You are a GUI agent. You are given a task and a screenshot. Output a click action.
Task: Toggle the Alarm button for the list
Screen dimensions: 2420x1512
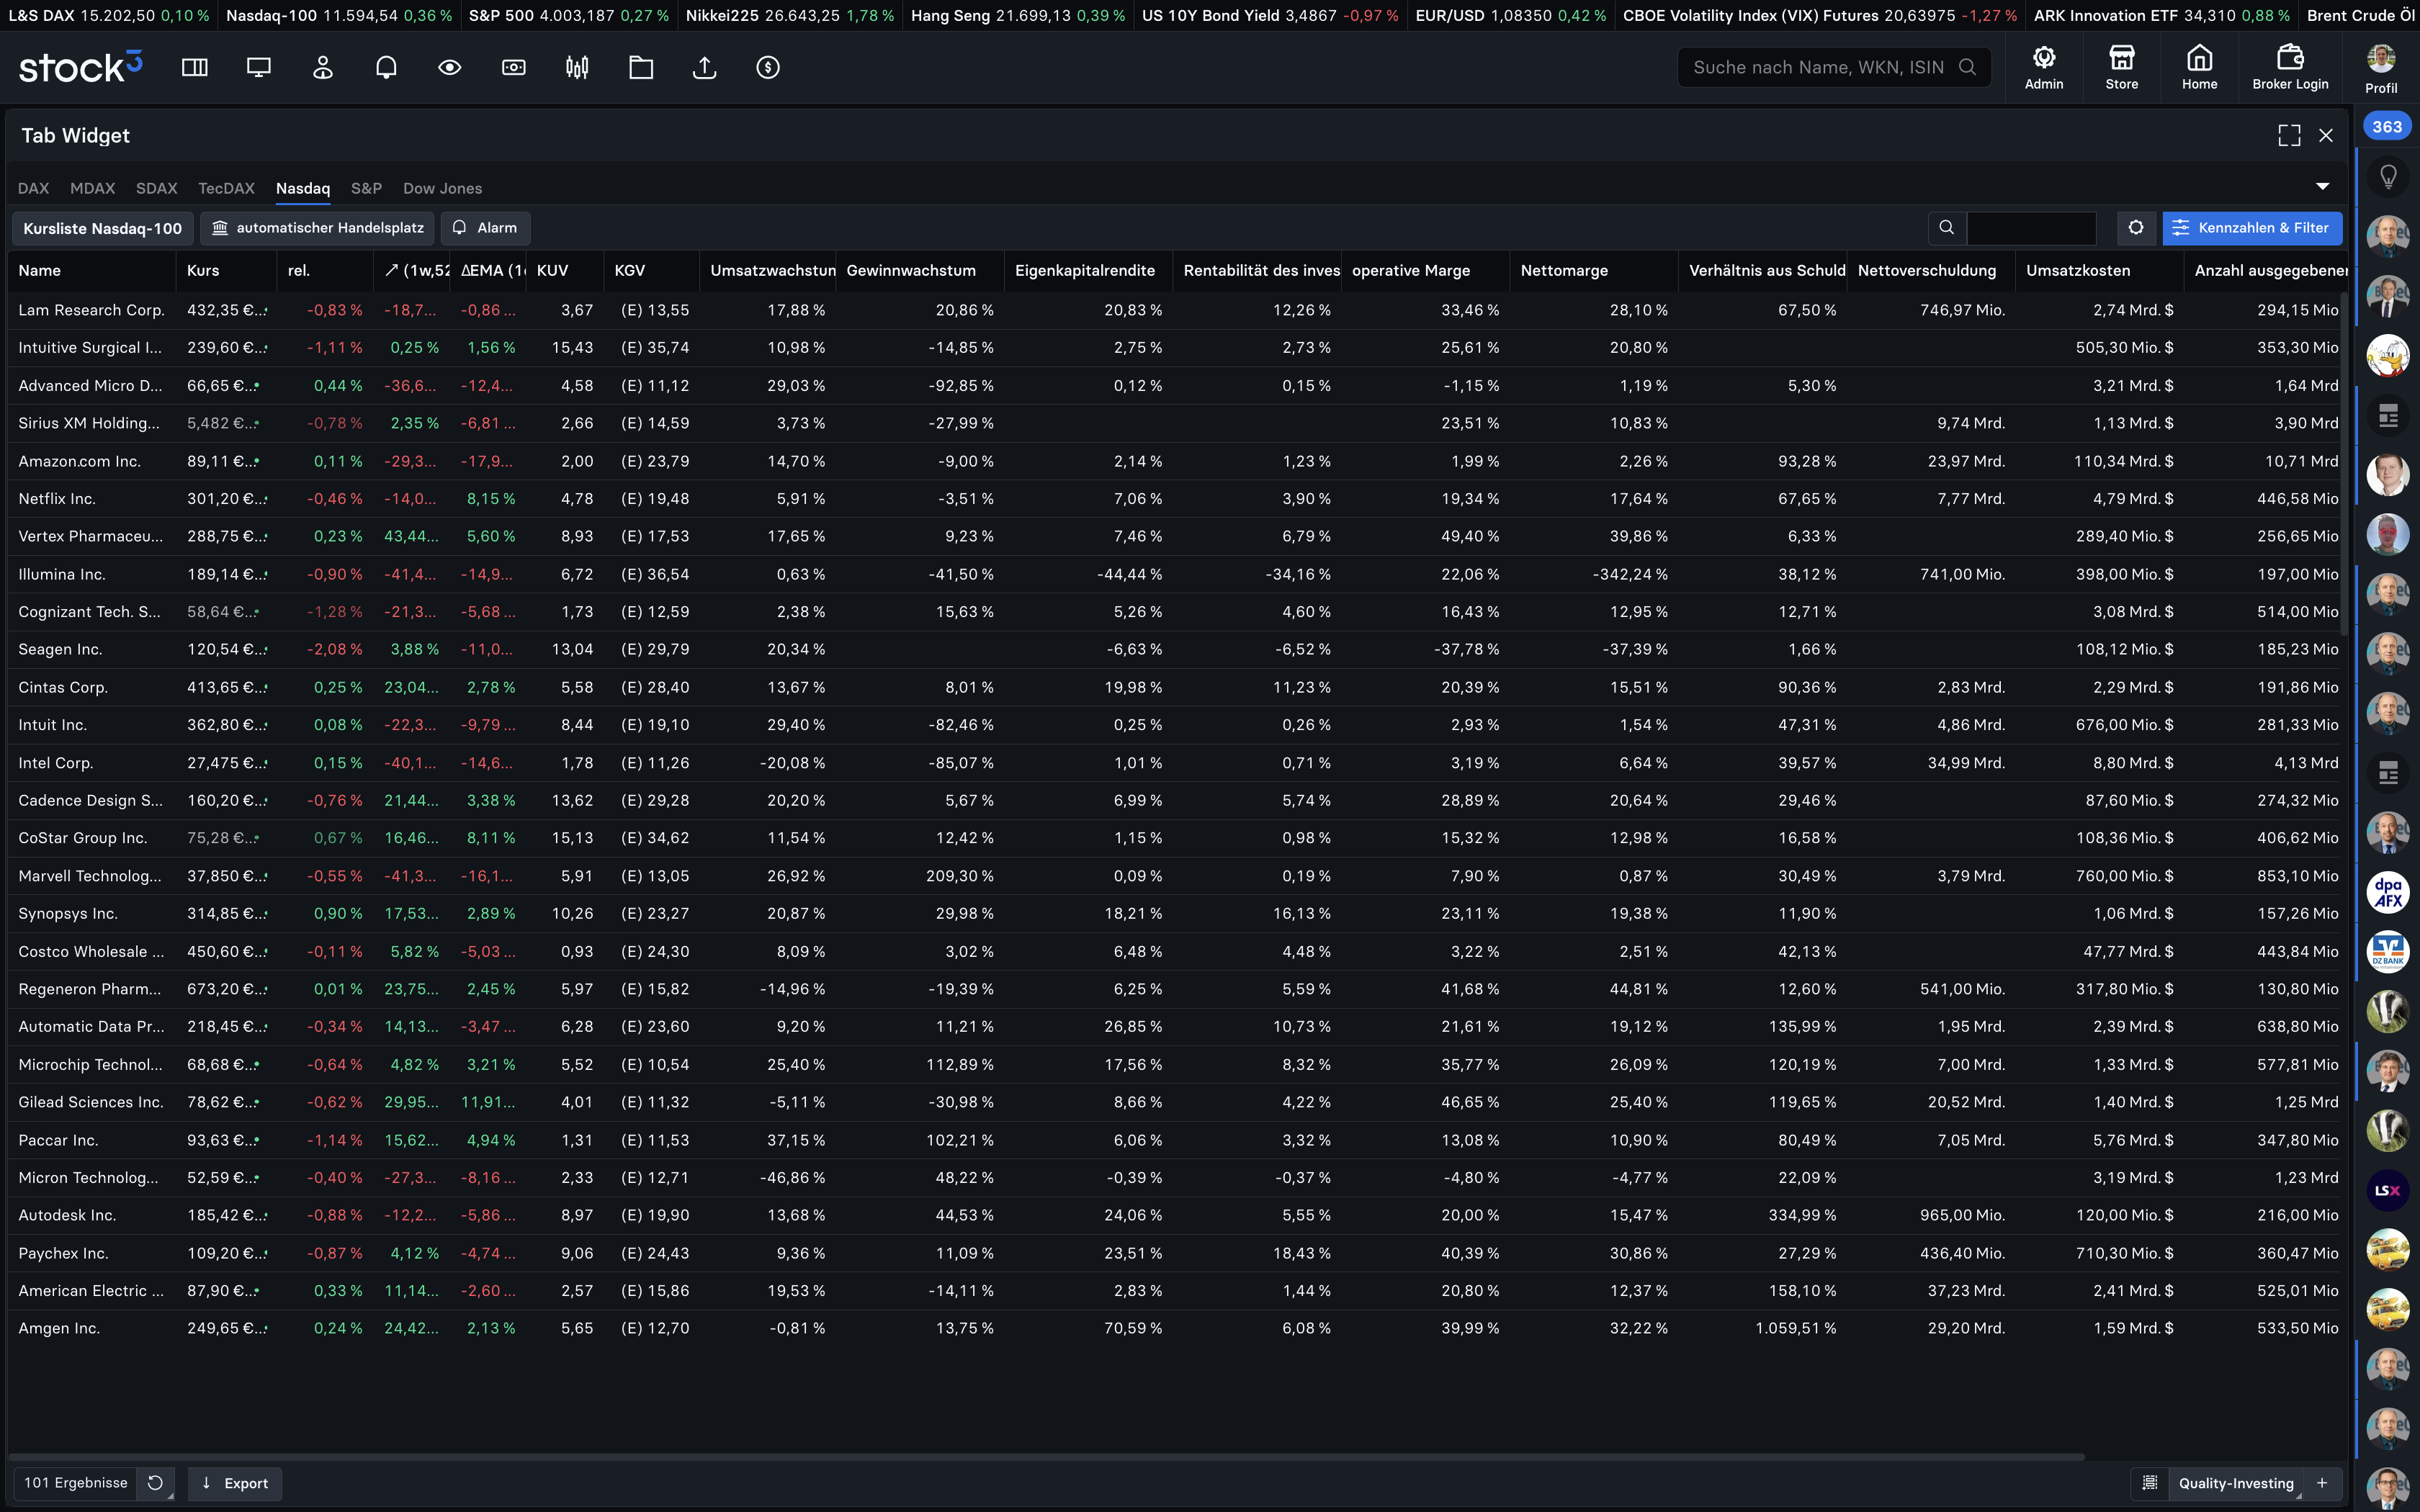485,228
